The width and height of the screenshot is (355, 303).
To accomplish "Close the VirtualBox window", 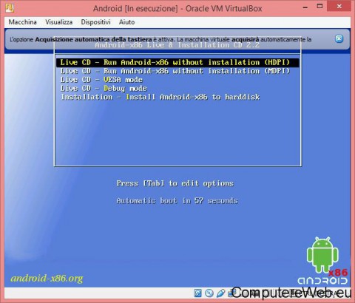I will [339, 7].
